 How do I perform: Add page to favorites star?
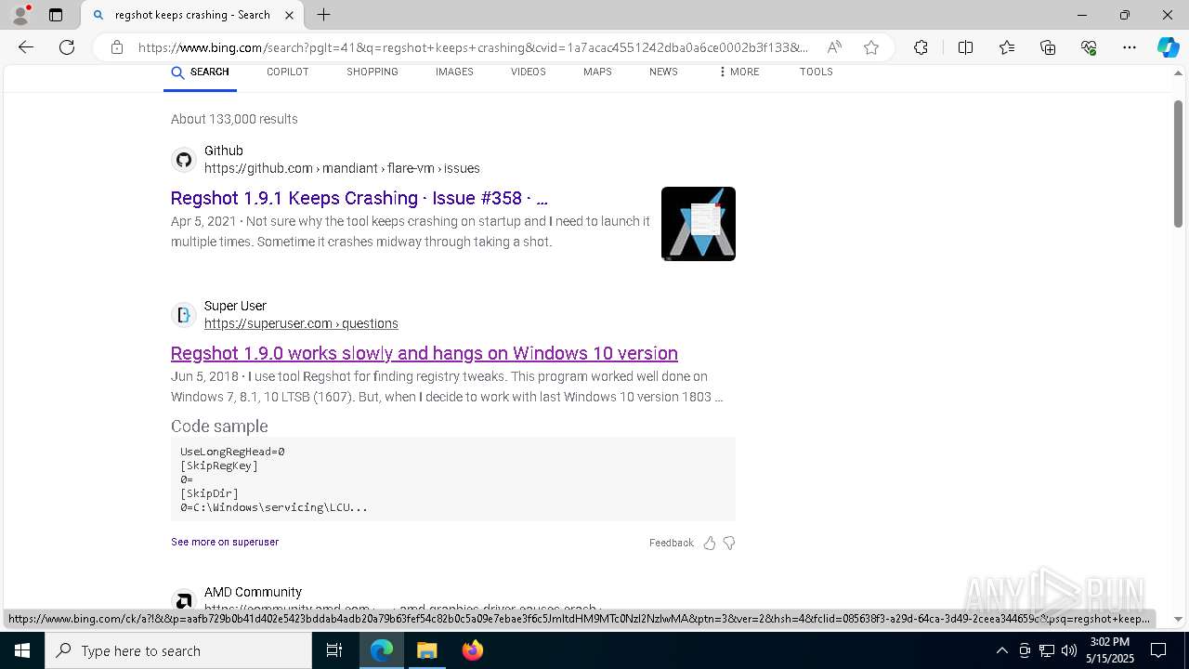(x=871, y=47)
